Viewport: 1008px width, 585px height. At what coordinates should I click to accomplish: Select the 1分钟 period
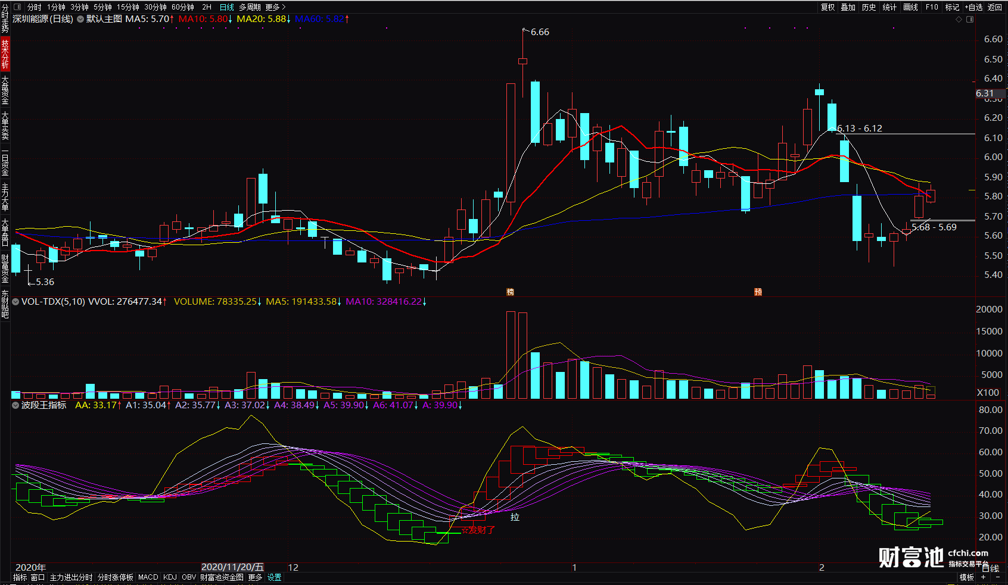click(x=57, y=7)
